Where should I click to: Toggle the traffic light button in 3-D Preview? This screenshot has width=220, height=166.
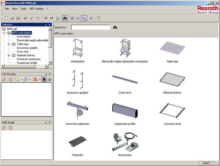[x=44, y=80]
